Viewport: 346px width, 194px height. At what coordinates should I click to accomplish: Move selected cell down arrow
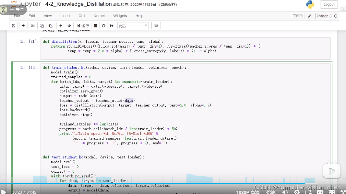coord(69,26)
